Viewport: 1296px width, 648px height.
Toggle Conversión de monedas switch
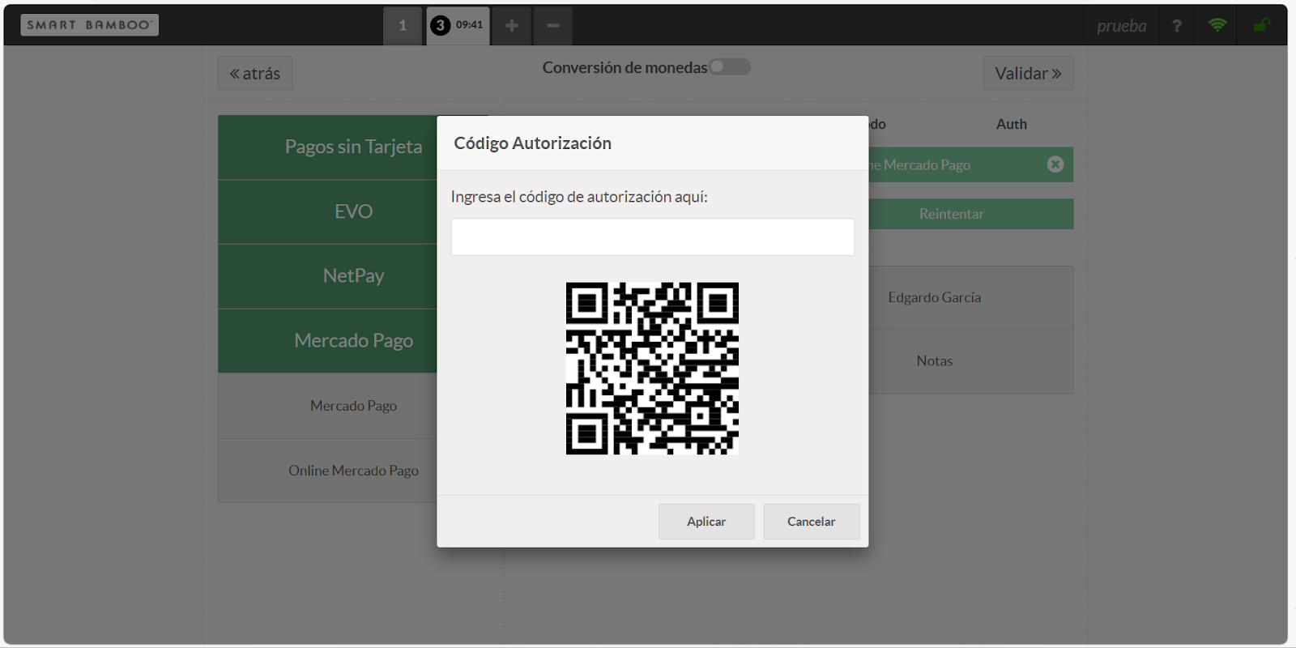[x=730, y=67]
